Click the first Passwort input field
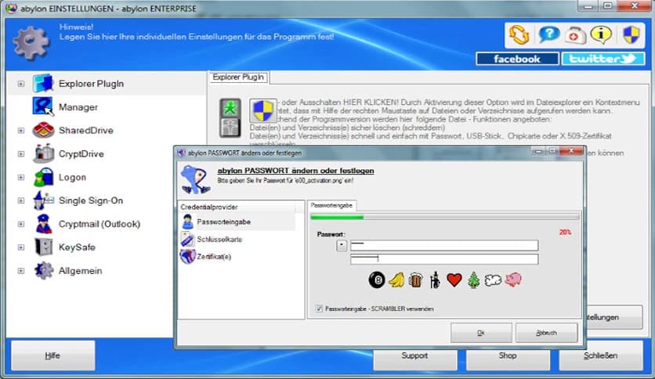655x379 pixels. [x=443, y=245]
